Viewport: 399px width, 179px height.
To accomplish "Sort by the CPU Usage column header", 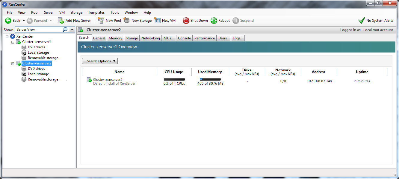I will [x=174, y=72].
